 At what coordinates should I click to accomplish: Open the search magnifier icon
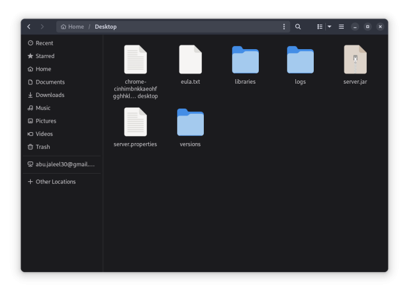(x=298, y=27)
